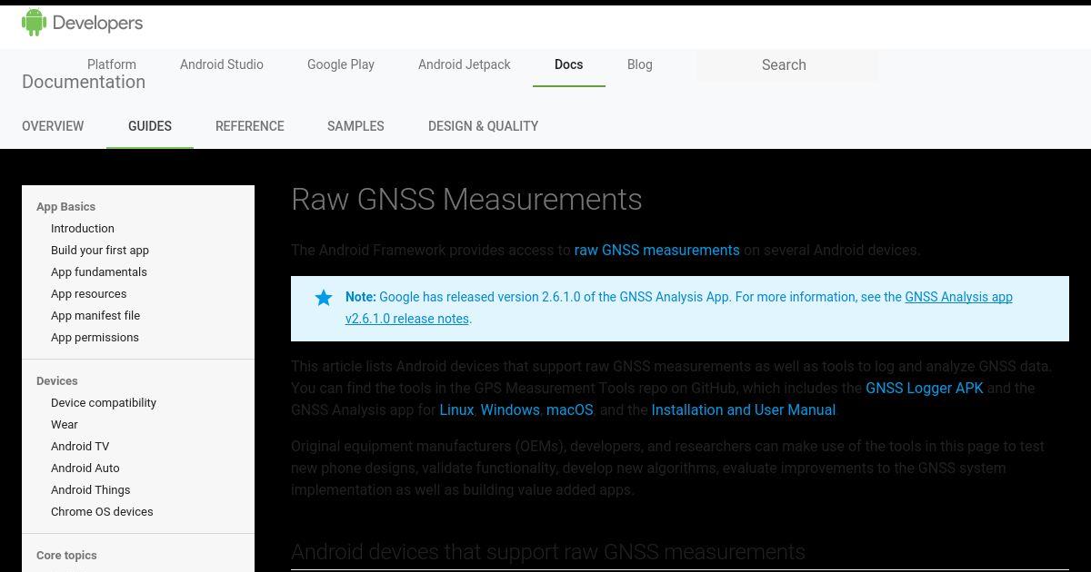Open App manifest file sidebar entry
1091x572 pixels.
[x=95, y=316]
